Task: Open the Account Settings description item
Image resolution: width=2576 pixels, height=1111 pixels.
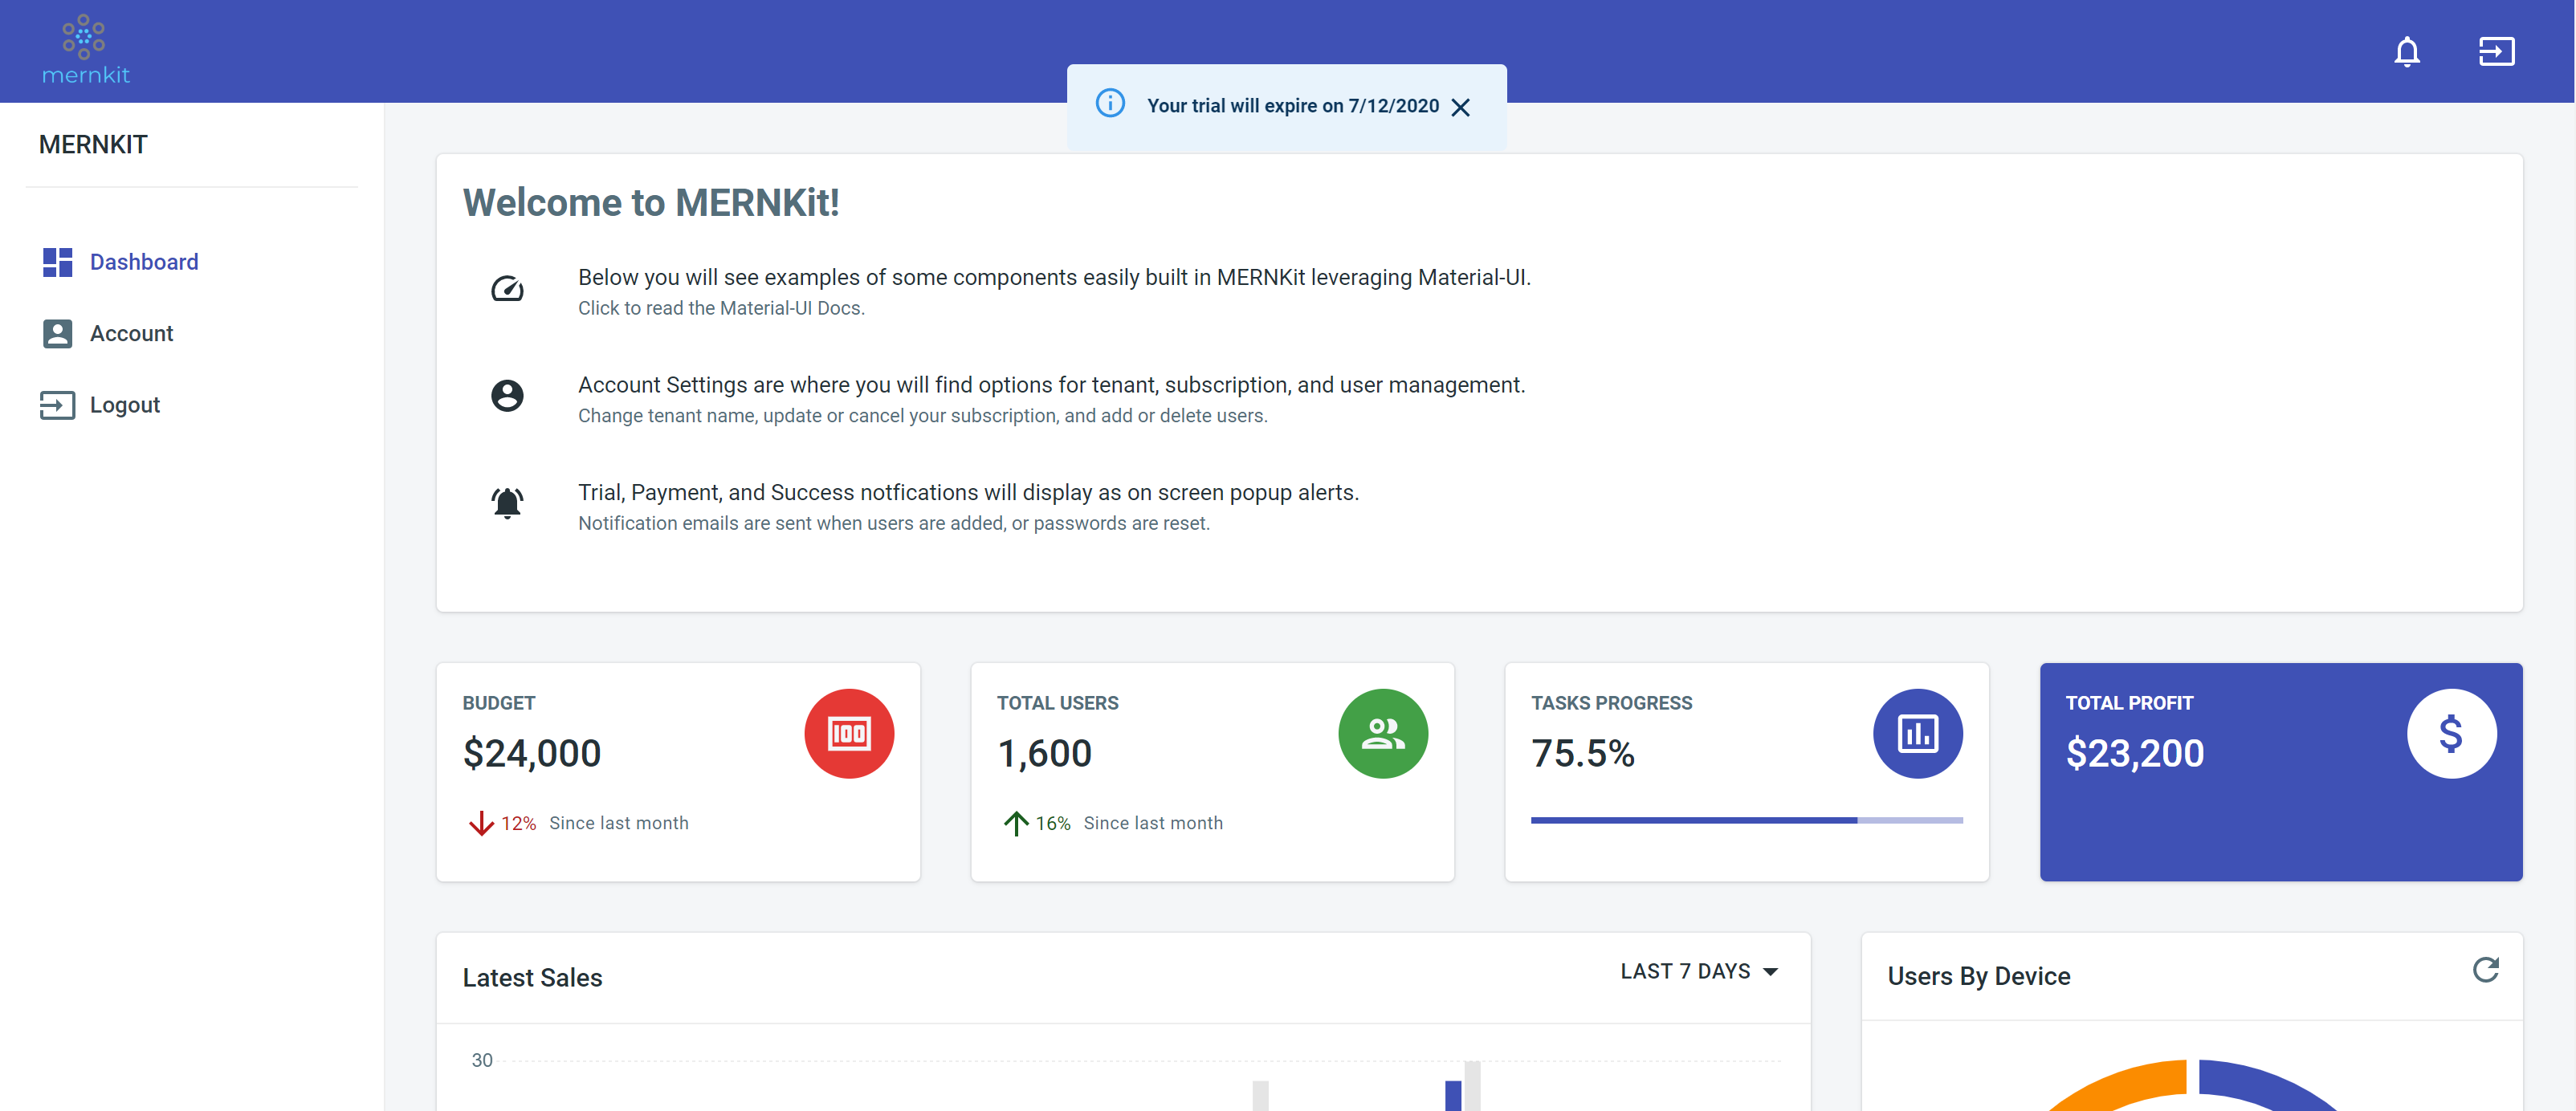Action: (x=1050, y=385)
